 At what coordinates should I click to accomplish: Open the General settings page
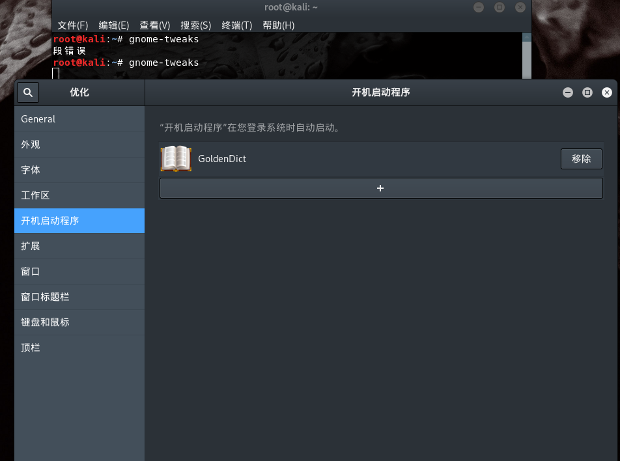(79, 119)
